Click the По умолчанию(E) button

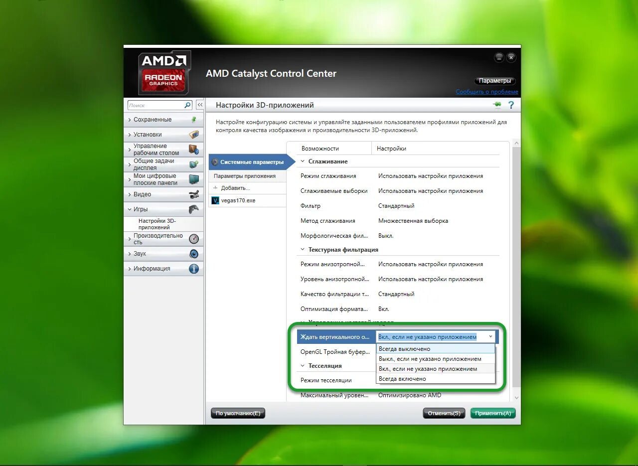click(238, 413)
